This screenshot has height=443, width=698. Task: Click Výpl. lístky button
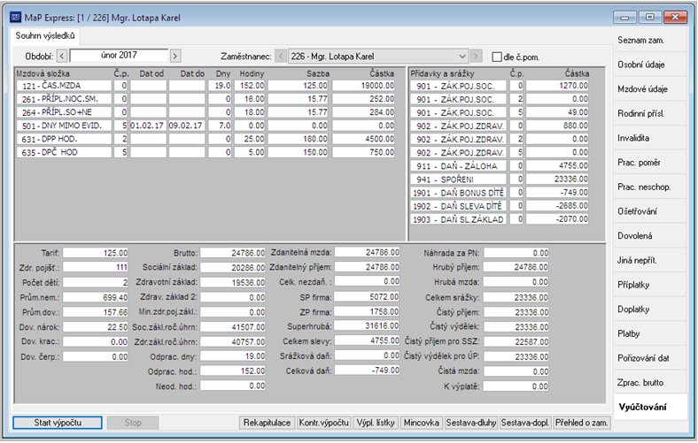(376, 422)
